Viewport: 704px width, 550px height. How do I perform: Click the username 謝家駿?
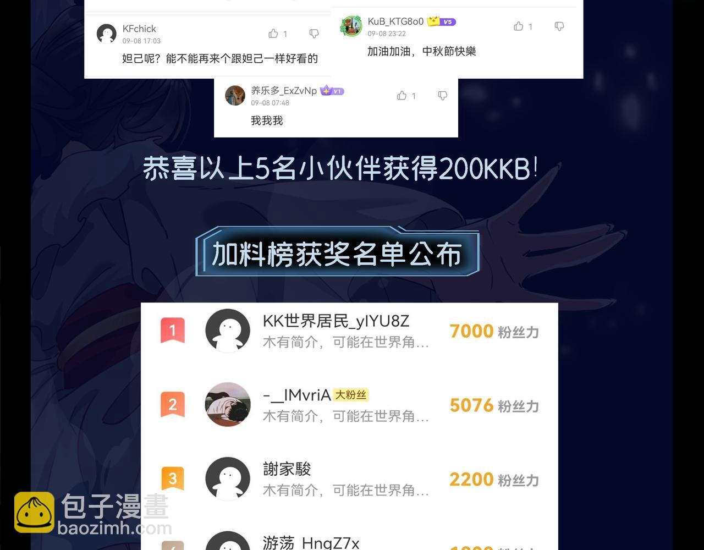287,469
